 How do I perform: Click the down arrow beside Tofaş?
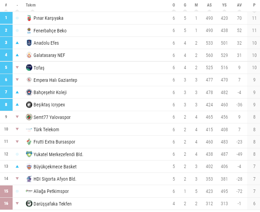click(17, 67)
